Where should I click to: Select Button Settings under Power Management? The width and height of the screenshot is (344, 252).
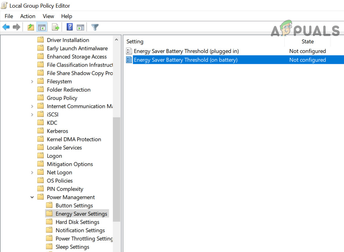tap(74, 206)
